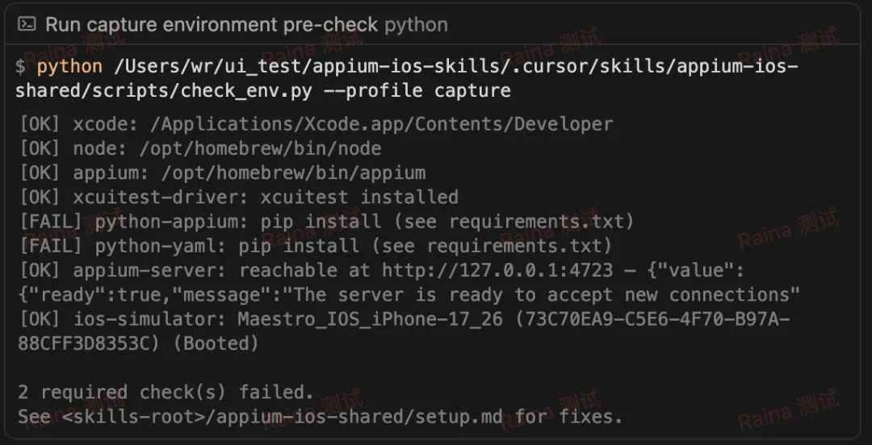The height and width of the screenshot is (445, 872).
Task: Click the [FAIL] python-yaml line
Action: click(316, 246)
